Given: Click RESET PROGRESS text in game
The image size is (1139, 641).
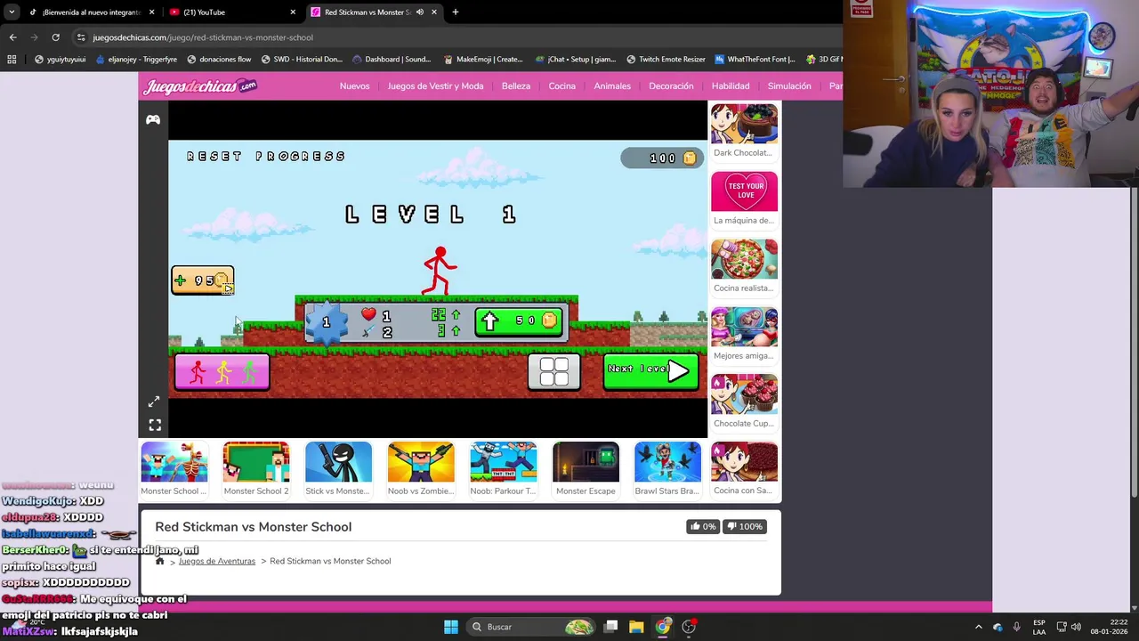Looking at the screenshot, I should pos(266,157).
